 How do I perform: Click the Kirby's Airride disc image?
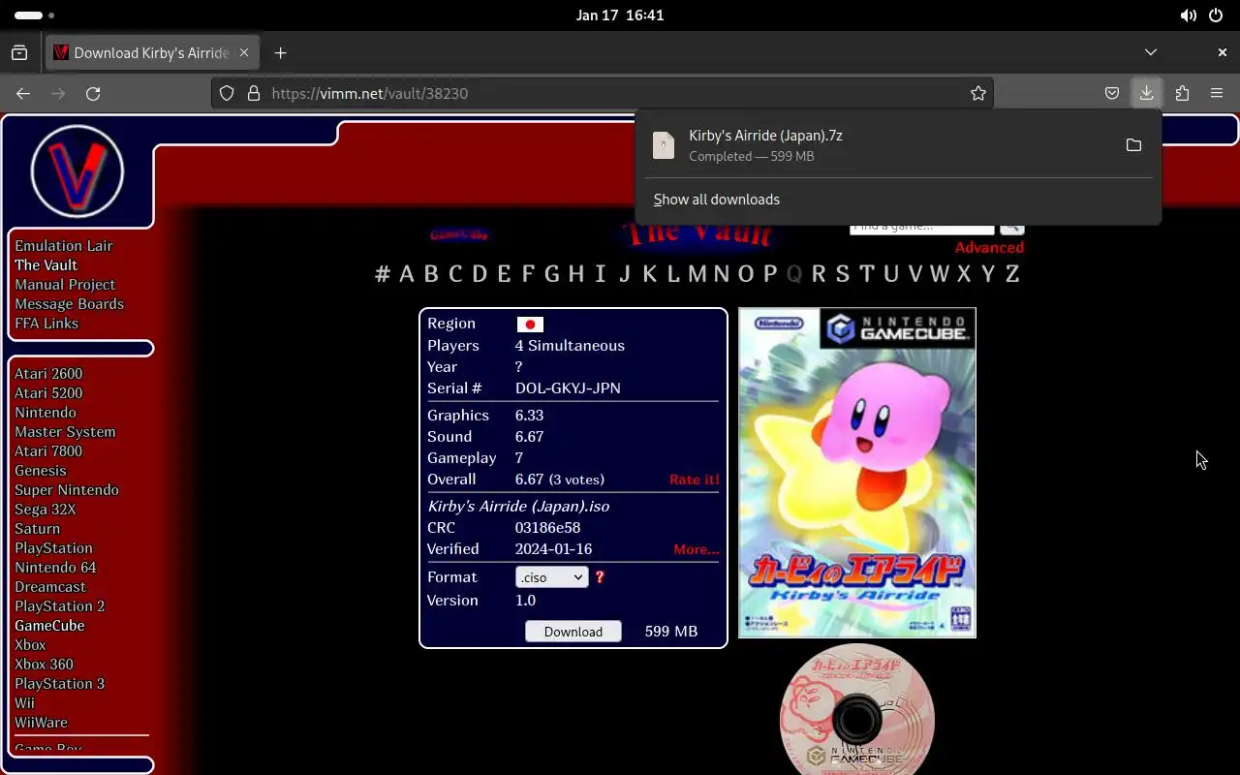click(x=857, y=709)
